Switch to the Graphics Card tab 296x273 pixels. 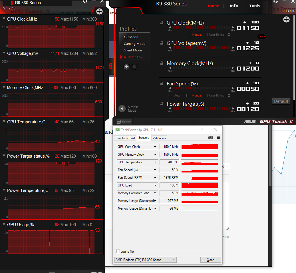[x=125, y=138]
